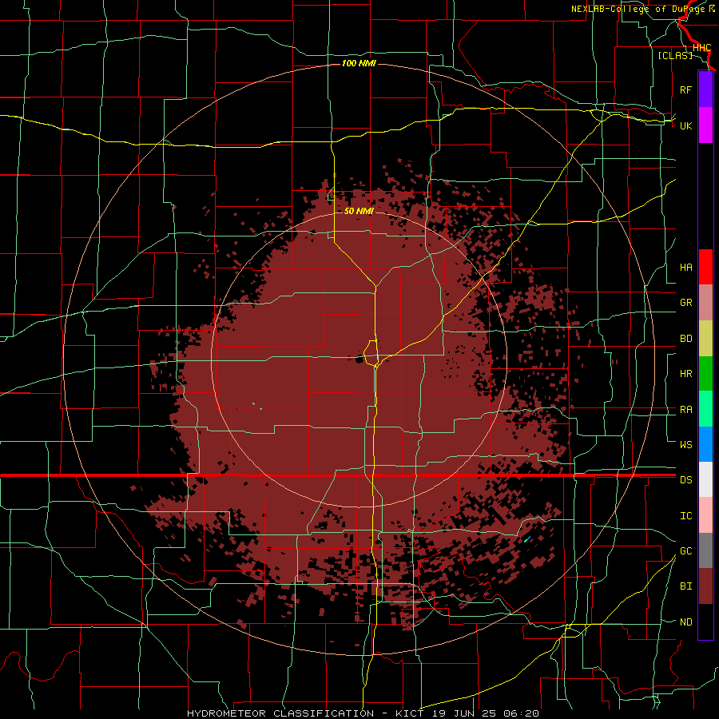The image size is (719, 719).
Task: Click the RA legend label
Action: coord(685,410)
